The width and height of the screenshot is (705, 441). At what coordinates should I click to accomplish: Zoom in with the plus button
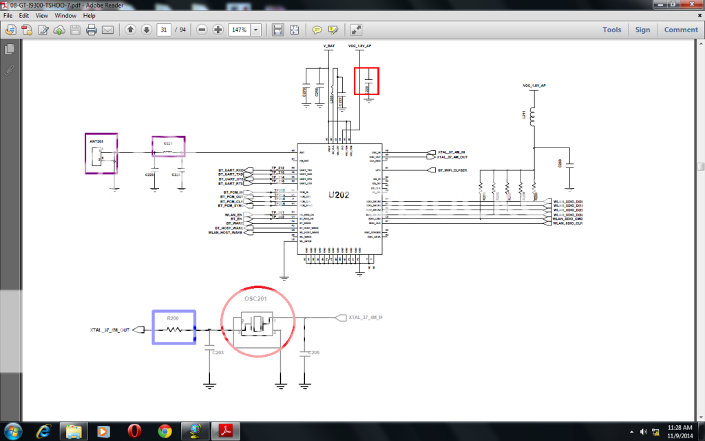[218, 30]
